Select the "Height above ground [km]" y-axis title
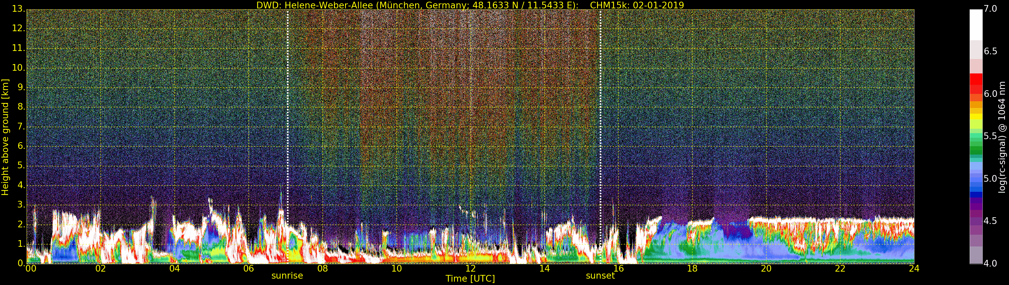1009x285 pixels. tap(5, 137)
